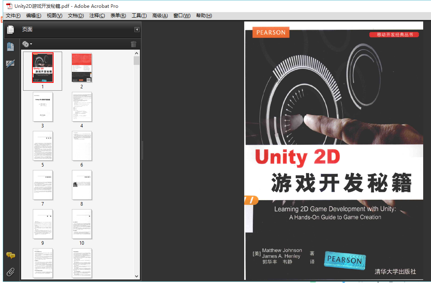Open the gear options dropdown
Screen dimensions: 431x283
click(x=27, y=44)
